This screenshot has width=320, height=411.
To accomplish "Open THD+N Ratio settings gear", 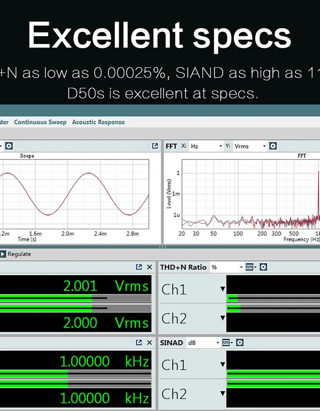I will (263, 267).
